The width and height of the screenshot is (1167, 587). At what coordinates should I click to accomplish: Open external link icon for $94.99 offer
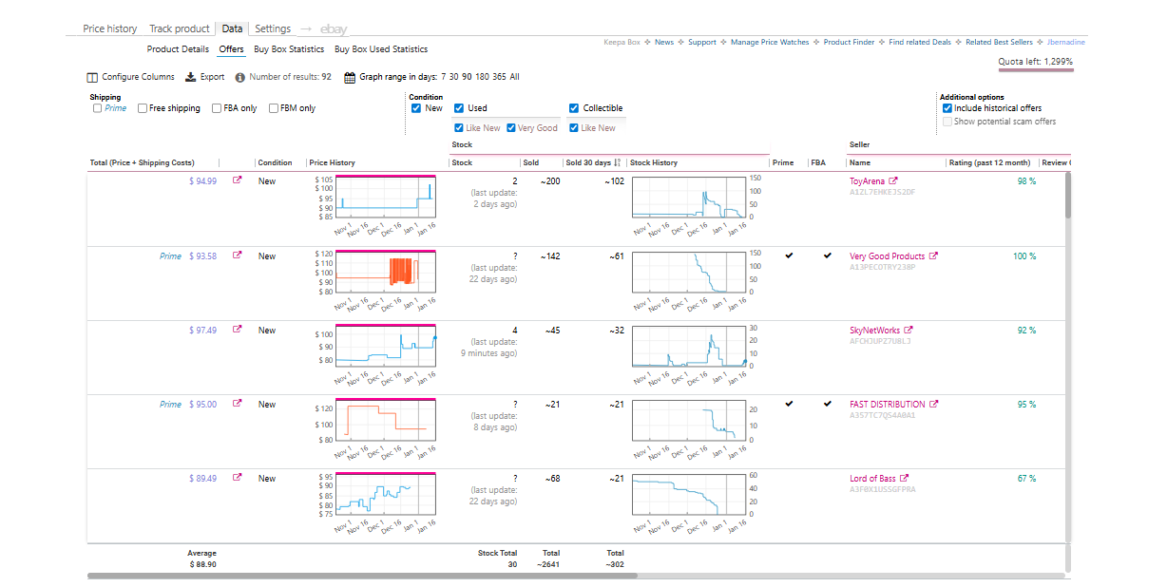click(x=238, y=181)
